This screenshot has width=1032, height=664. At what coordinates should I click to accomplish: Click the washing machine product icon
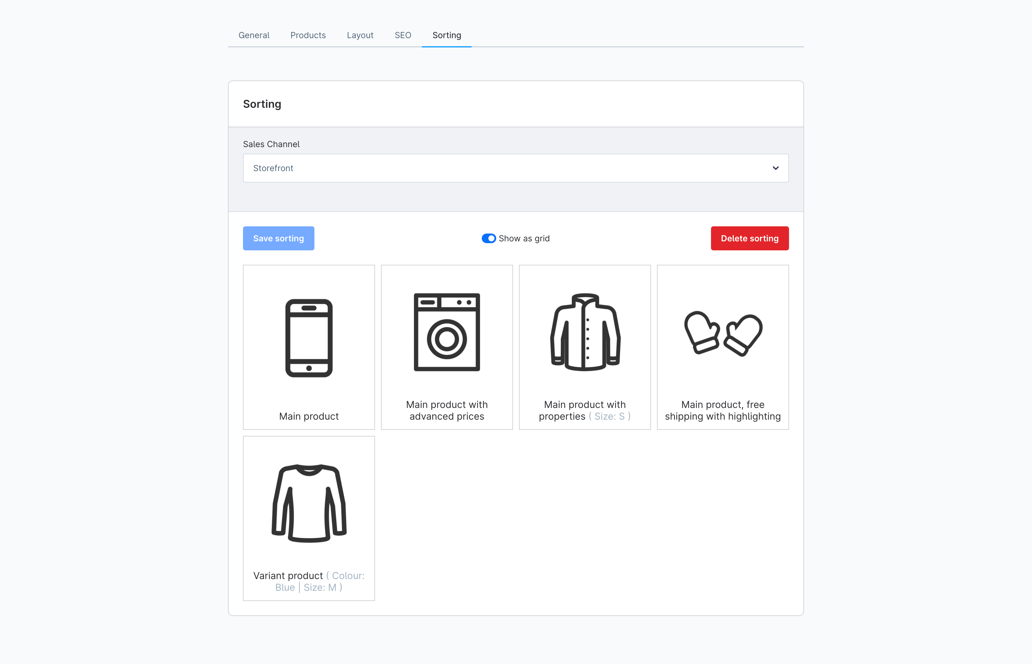(x=446, y=332)
